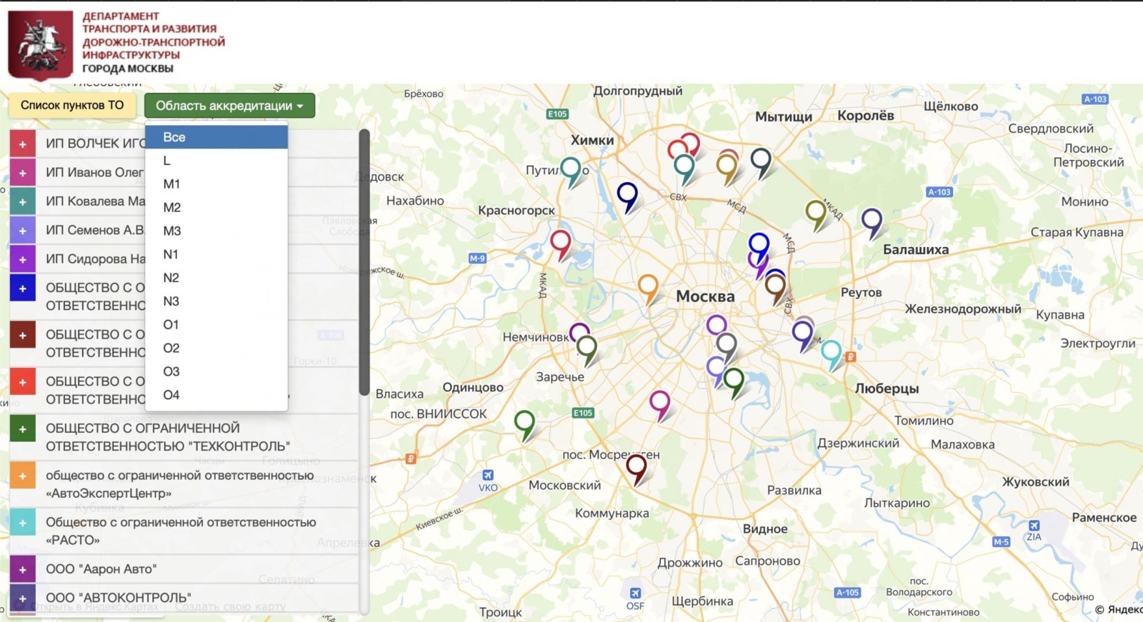1143x622 pixels.
Task: Click the Moscow department coat of arms logo
Action: tap(41, 44)
